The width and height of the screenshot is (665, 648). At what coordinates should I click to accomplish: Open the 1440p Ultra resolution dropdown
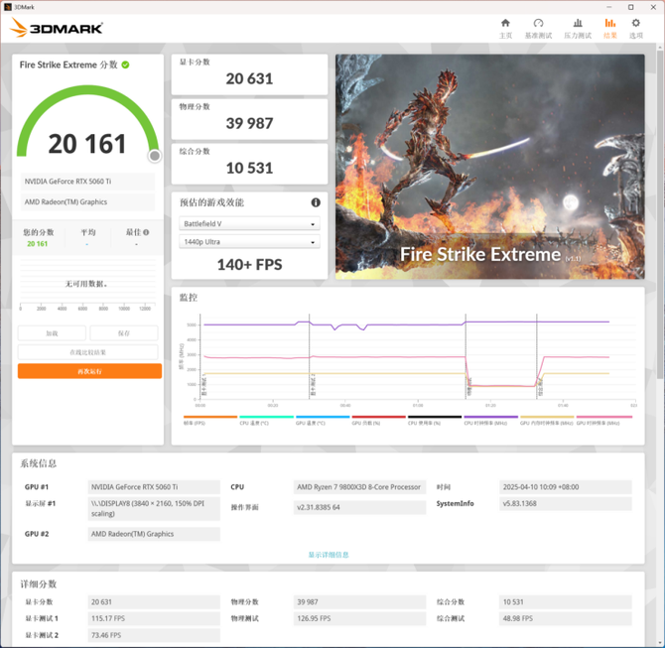tap(249, 242)
